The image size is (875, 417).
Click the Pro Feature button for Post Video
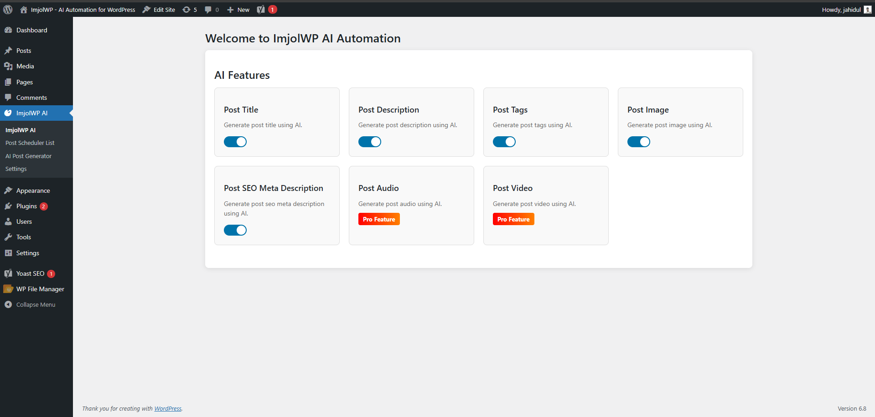click(513, 219)
